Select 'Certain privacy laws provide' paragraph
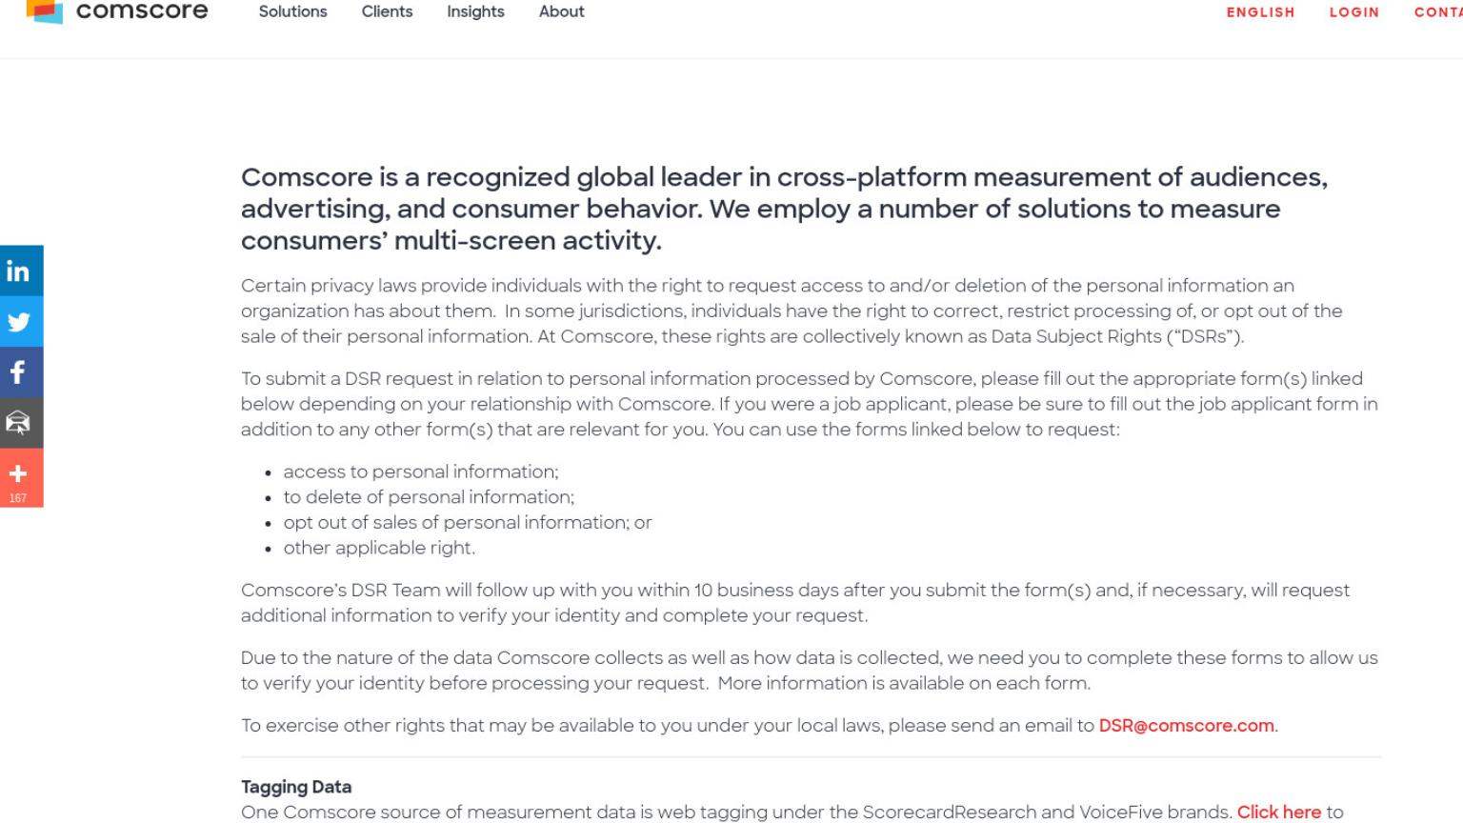Image resolution: width=1463 pixels, height=823 pixels. [x=792, y=311]
